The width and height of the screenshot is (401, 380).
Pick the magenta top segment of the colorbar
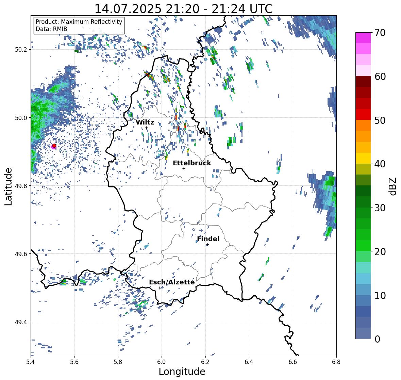pyautogui.click(x=363, y=38)
